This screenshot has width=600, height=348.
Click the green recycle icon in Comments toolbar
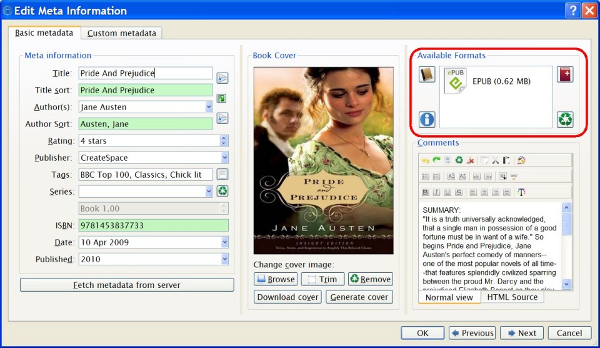(459, 160)
